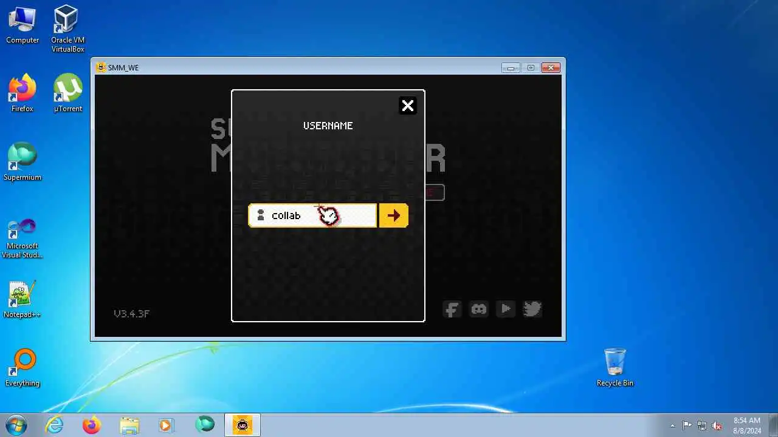This screenshot has width=778, height=437.
Task: Launch Internet Explorer from the taskbar
Action: 55,425
